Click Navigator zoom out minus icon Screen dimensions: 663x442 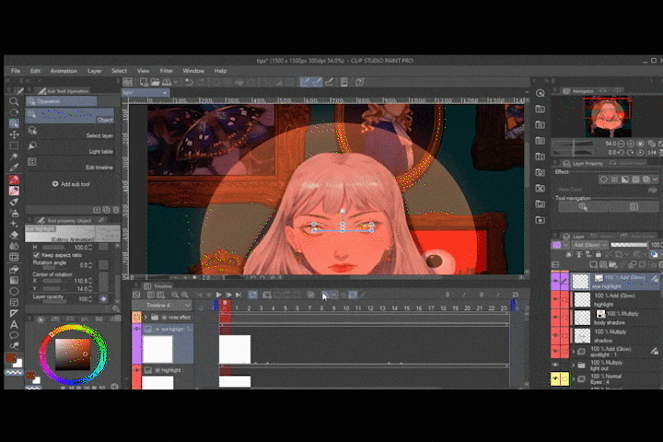(621, 144)
